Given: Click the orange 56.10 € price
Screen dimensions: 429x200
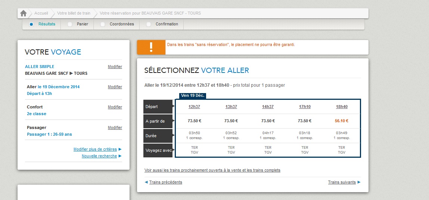Looking at the screenshot, I should [342, 121].
